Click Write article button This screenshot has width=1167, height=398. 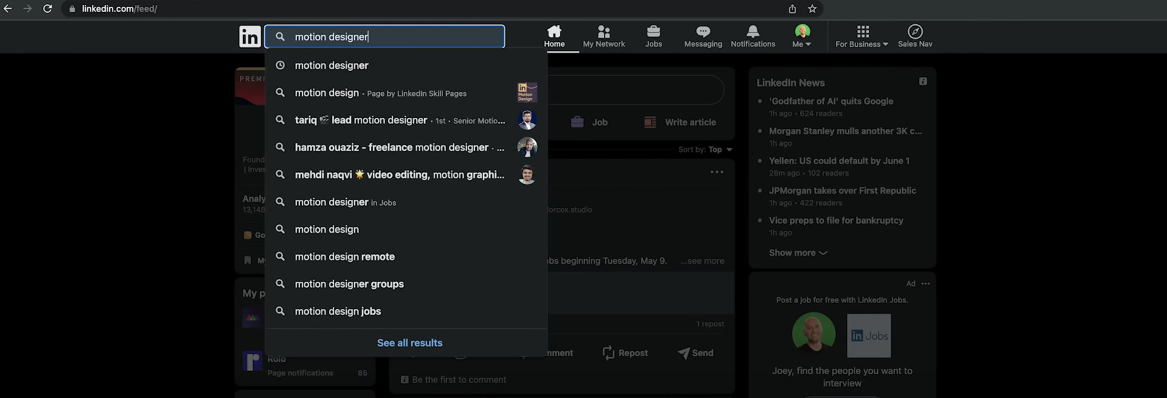click(680, 122)
